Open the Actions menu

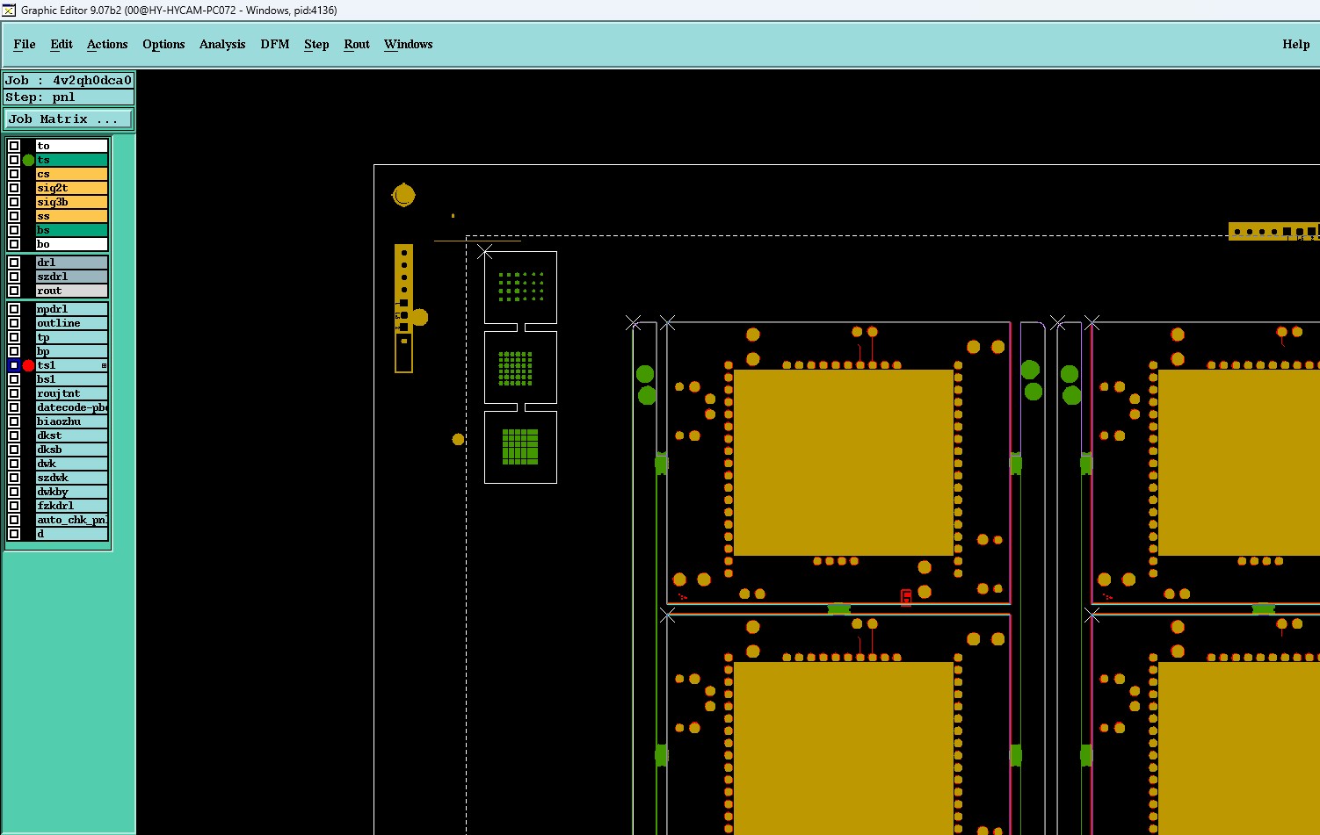107,44
